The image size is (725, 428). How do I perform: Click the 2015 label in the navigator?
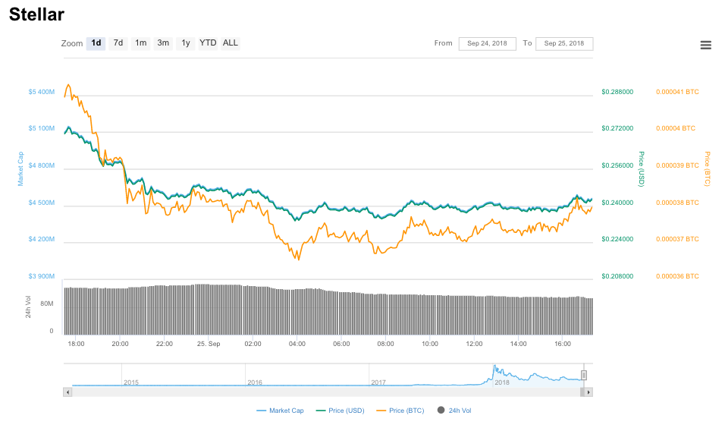(131, 382)
